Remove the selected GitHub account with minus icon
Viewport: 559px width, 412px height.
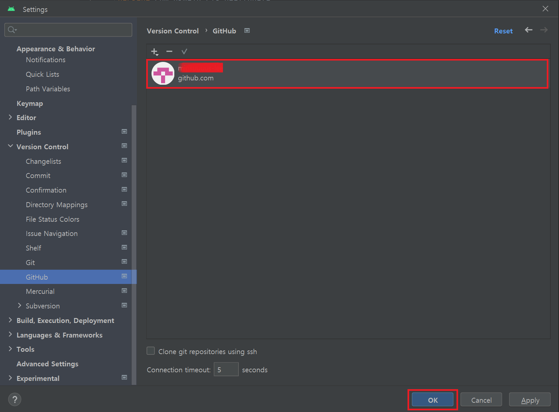pos(169,51)
